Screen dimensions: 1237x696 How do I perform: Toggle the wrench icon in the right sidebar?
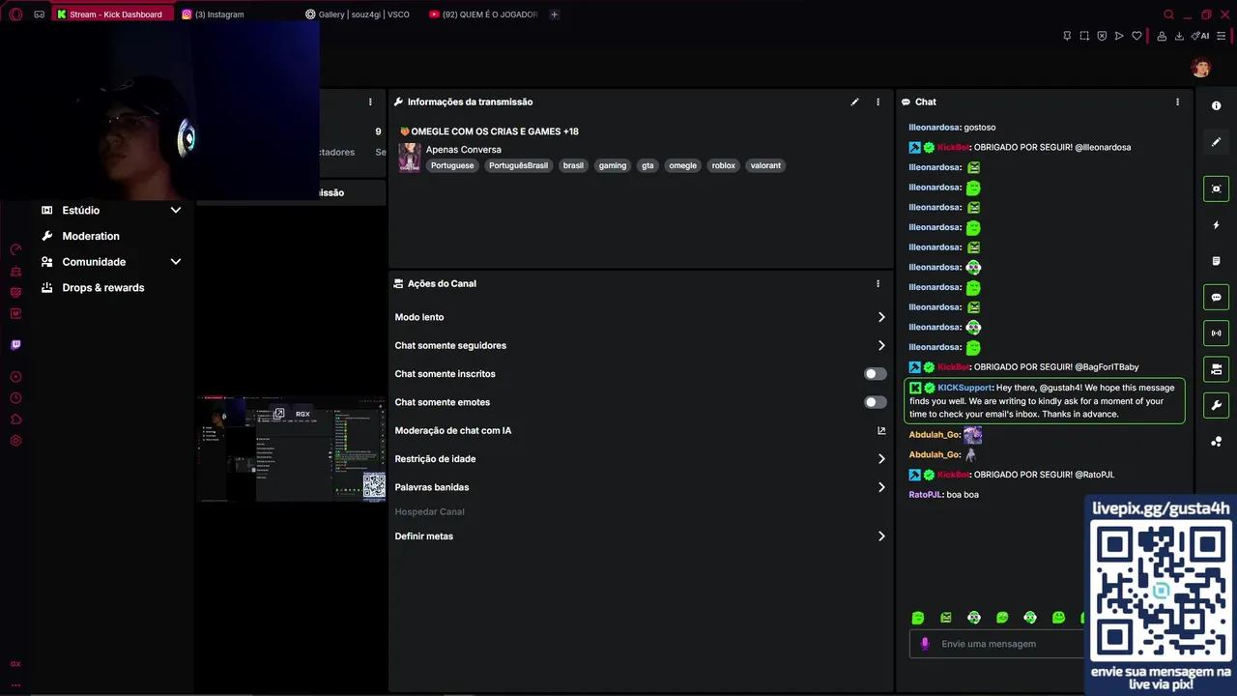[x=1217, y=405]
